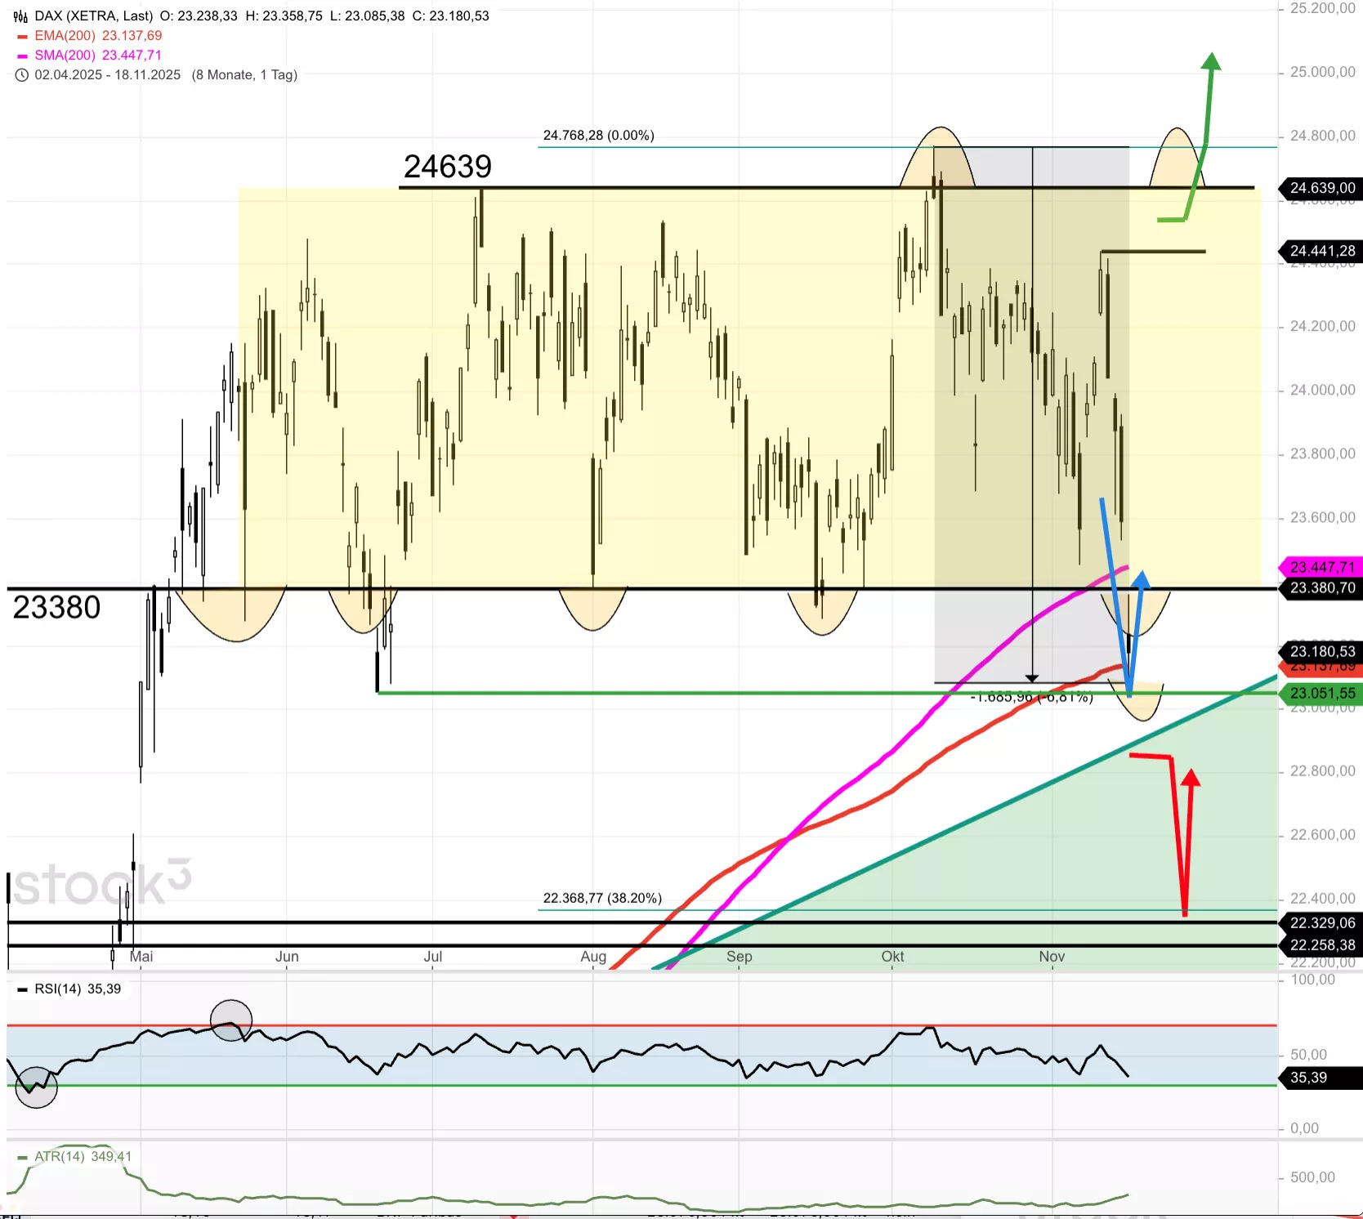The height and width of the screenshot is (1219, 1363).
Task: Click the RSI(14) indicator legend dash
Action: [22, 989]
